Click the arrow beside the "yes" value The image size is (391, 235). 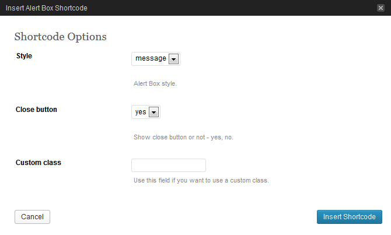[x=154, y=113]
